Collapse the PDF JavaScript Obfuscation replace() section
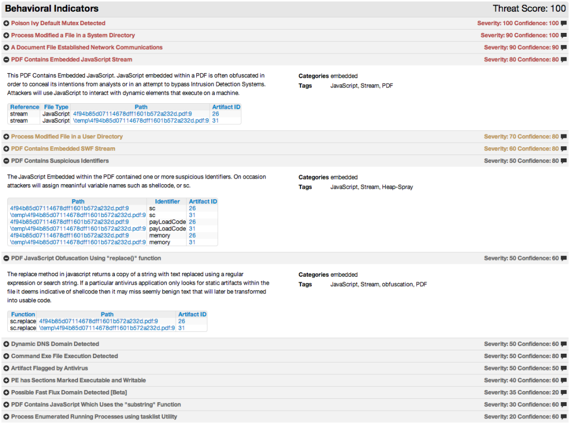 6,258
